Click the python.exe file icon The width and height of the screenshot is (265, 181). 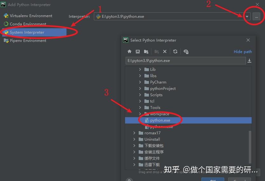pyautogui.click(x=147, y=120)
